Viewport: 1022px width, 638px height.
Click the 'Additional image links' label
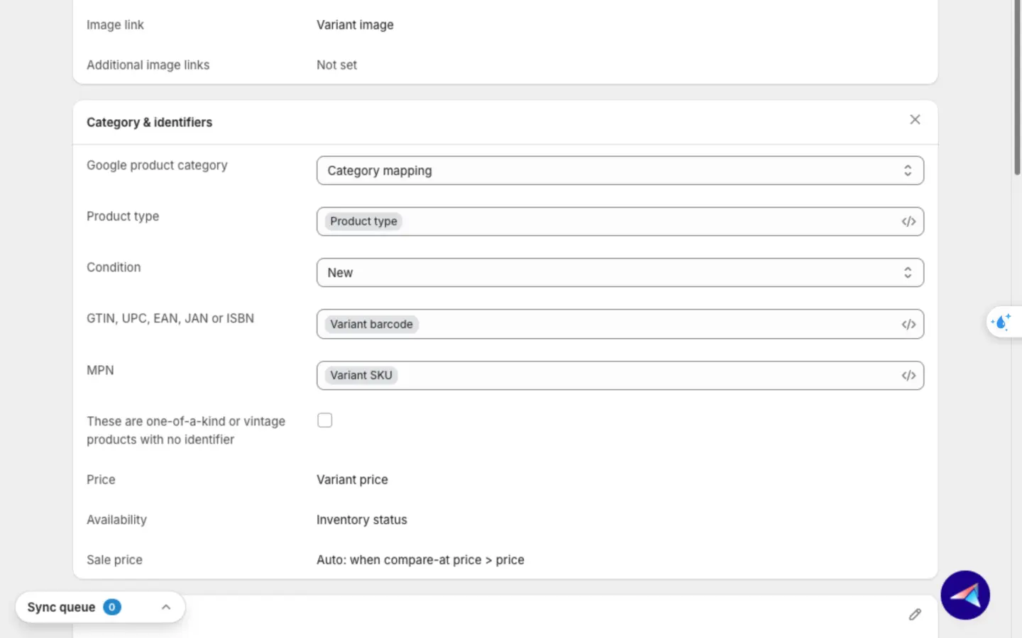pyautogui.click(x=148, y=65)
